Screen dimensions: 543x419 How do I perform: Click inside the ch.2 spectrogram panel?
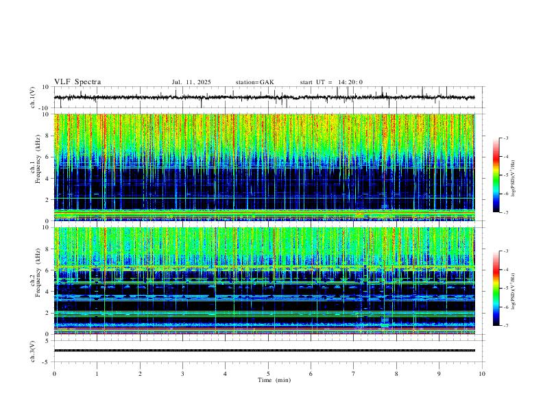pyautogui.click(x=264, y=281)
